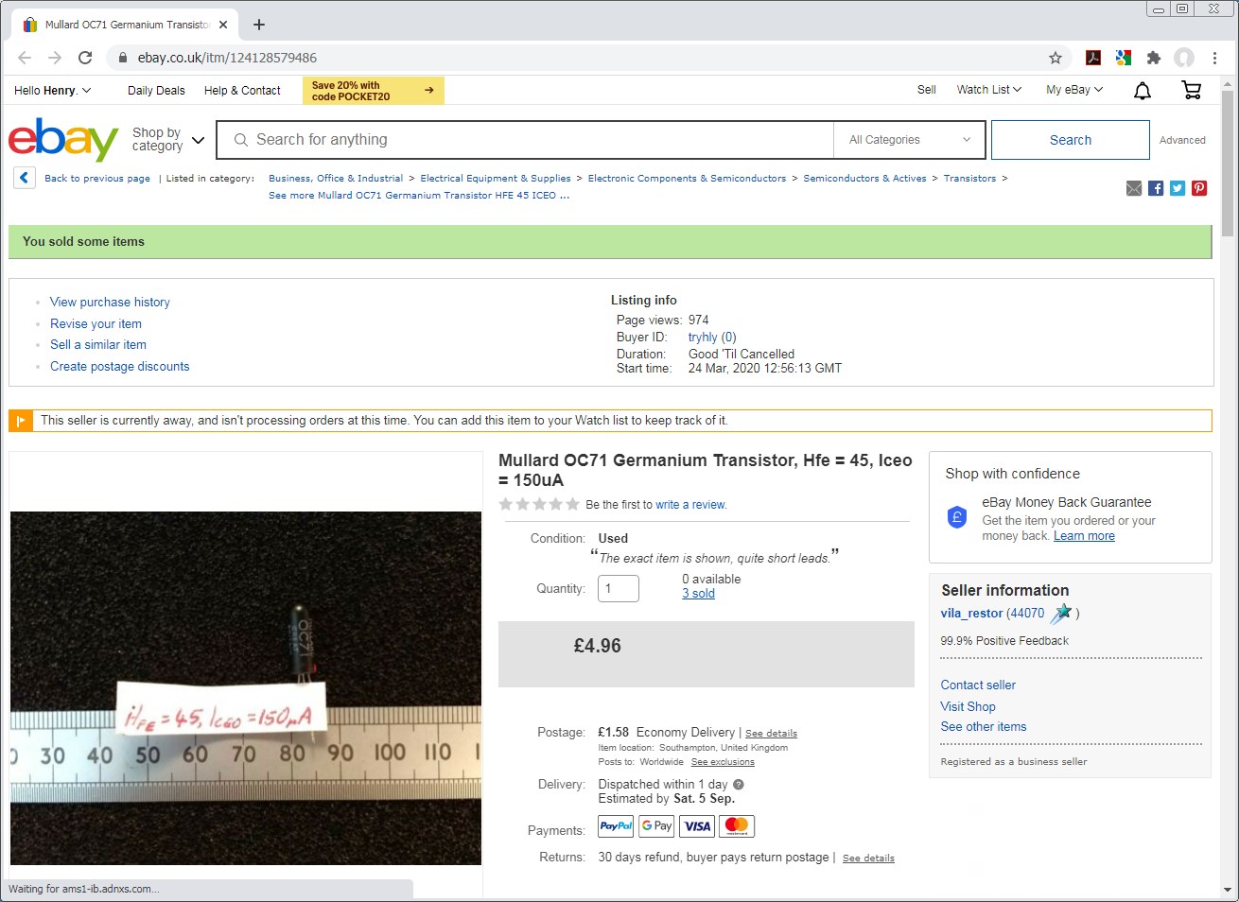
Task: Click the browser back arrow
Action: [25, 58]
